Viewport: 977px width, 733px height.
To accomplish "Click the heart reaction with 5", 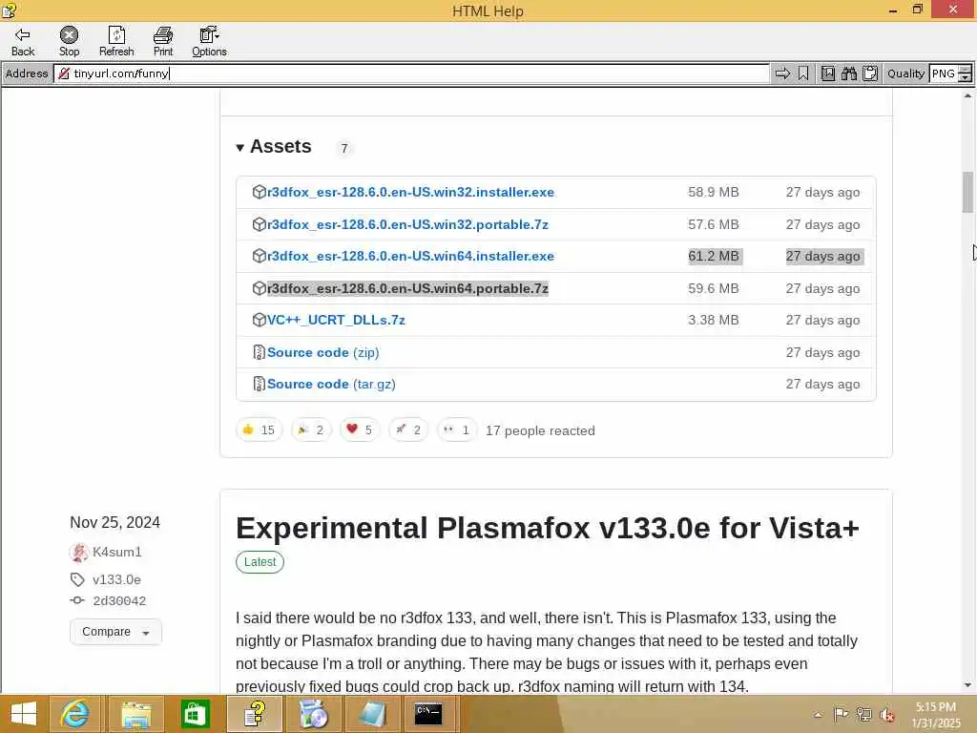I will [360, 430].
